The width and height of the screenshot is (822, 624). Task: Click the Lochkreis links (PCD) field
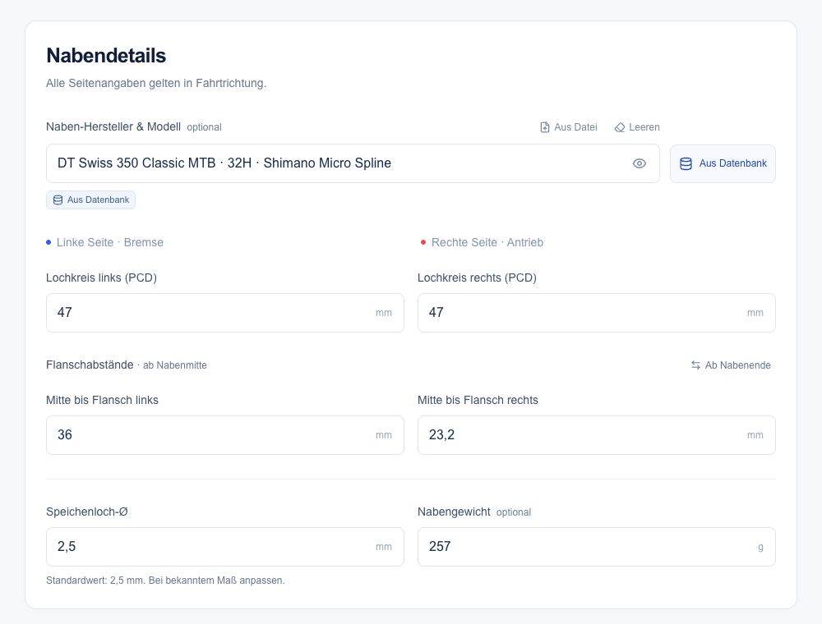pos(225,313)
